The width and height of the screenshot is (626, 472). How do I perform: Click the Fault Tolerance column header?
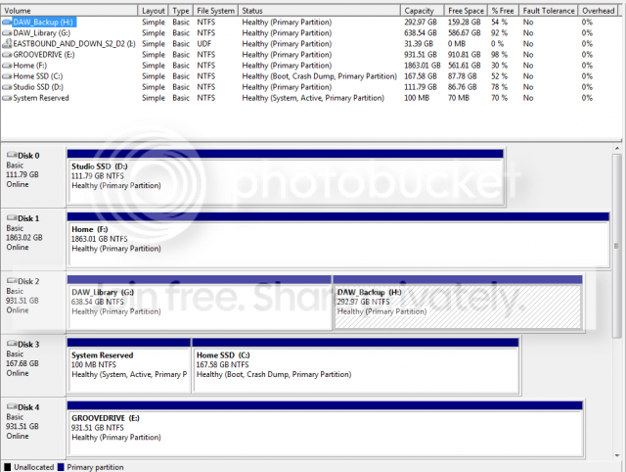(549, 11)
